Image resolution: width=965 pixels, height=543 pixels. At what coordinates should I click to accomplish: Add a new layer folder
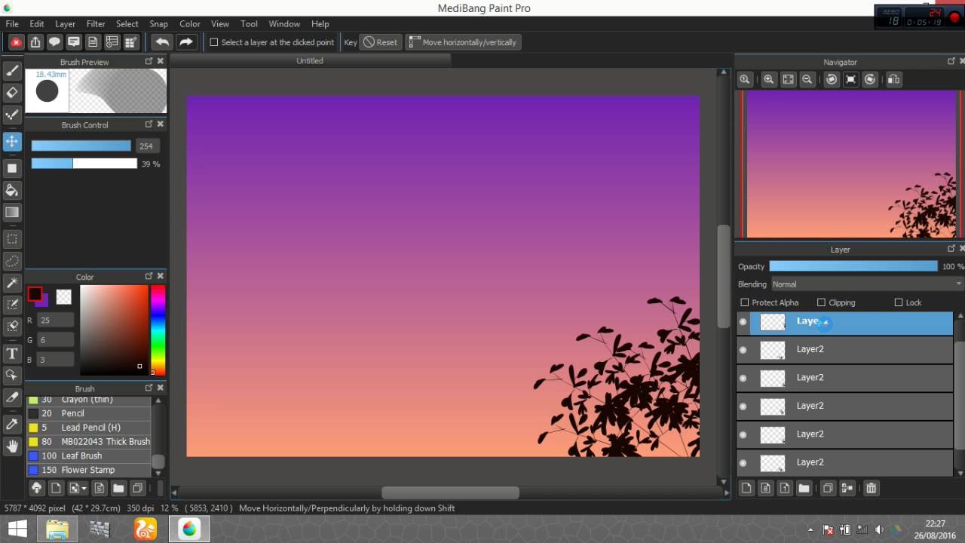[804, 488]
